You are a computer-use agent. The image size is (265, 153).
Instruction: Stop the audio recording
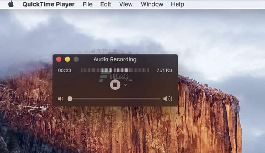pyautogui.click(x=115, y=85)
